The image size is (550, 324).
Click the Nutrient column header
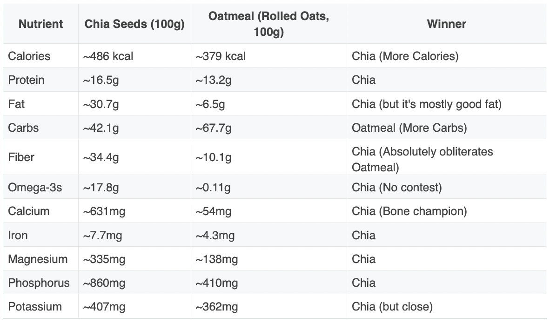tap(40, 24)
